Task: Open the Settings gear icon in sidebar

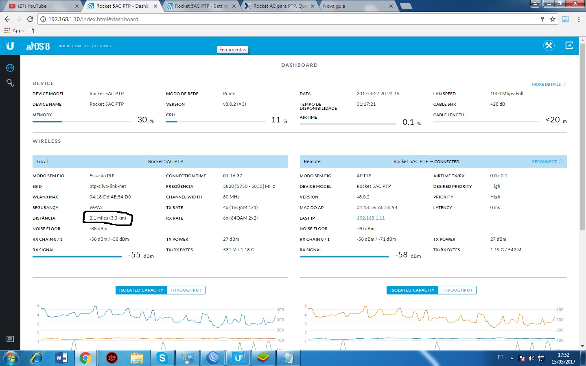Action: point(10,83)
